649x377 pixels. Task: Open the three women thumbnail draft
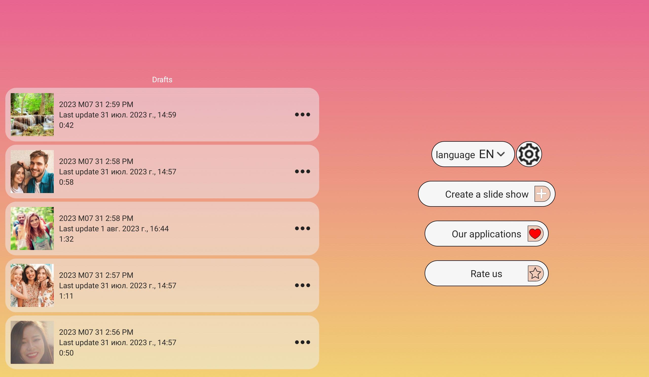point(32,285)
